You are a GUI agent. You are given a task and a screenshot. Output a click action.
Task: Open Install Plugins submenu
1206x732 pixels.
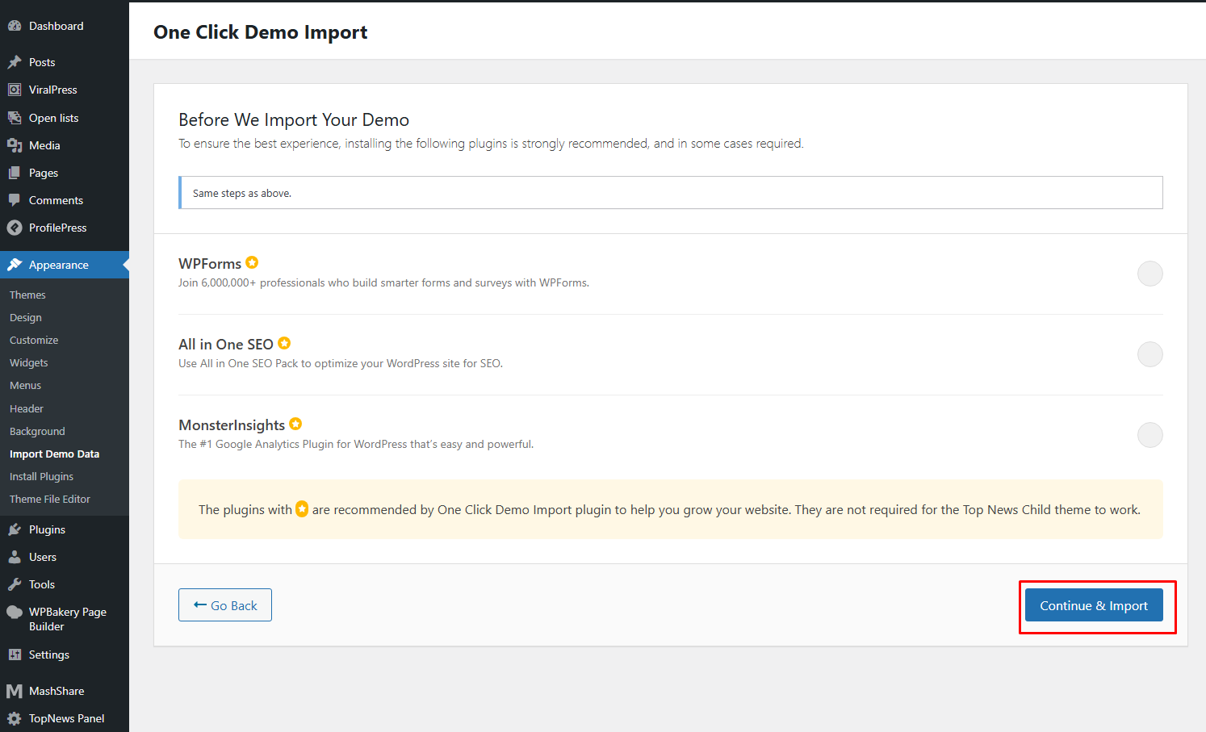coord(41,476)
